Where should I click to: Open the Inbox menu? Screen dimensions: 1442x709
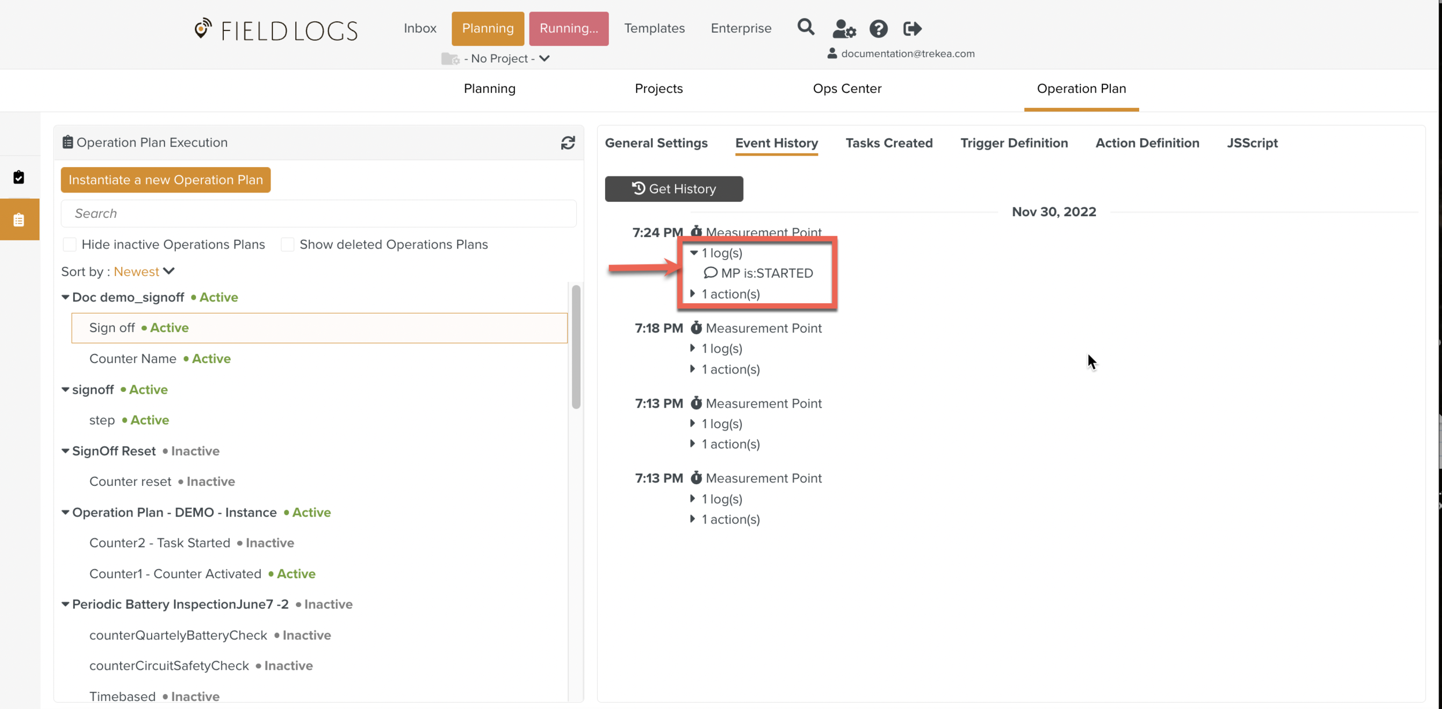[420, 28]
